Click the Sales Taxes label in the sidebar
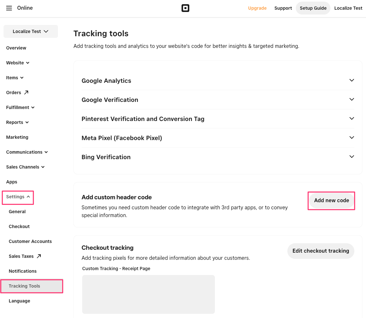 point(21,257)
